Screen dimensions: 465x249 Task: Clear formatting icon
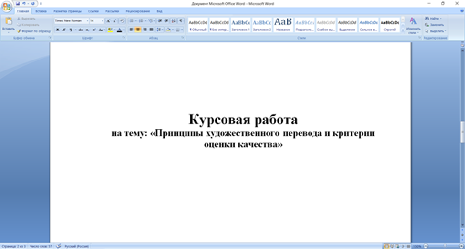point(122,21)
